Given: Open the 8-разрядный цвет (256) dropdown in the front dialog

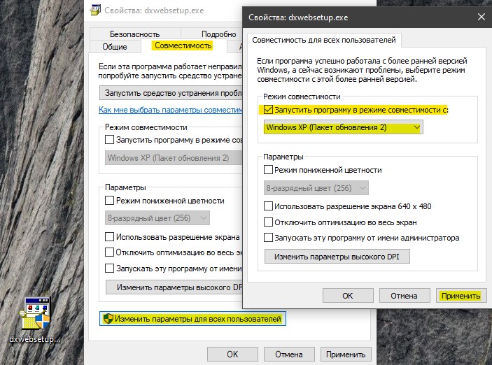Looking at the screenshot, I should (316, 188).
